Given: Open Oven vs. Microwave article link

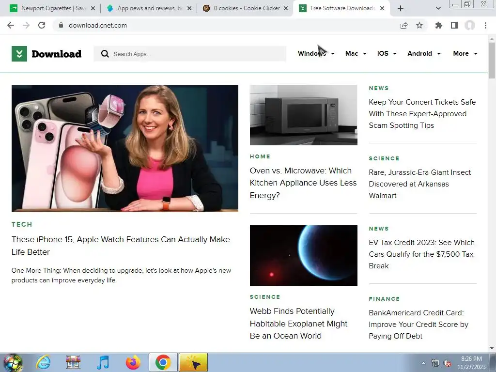Looking at the screenshot, I should tap(303, 183).
